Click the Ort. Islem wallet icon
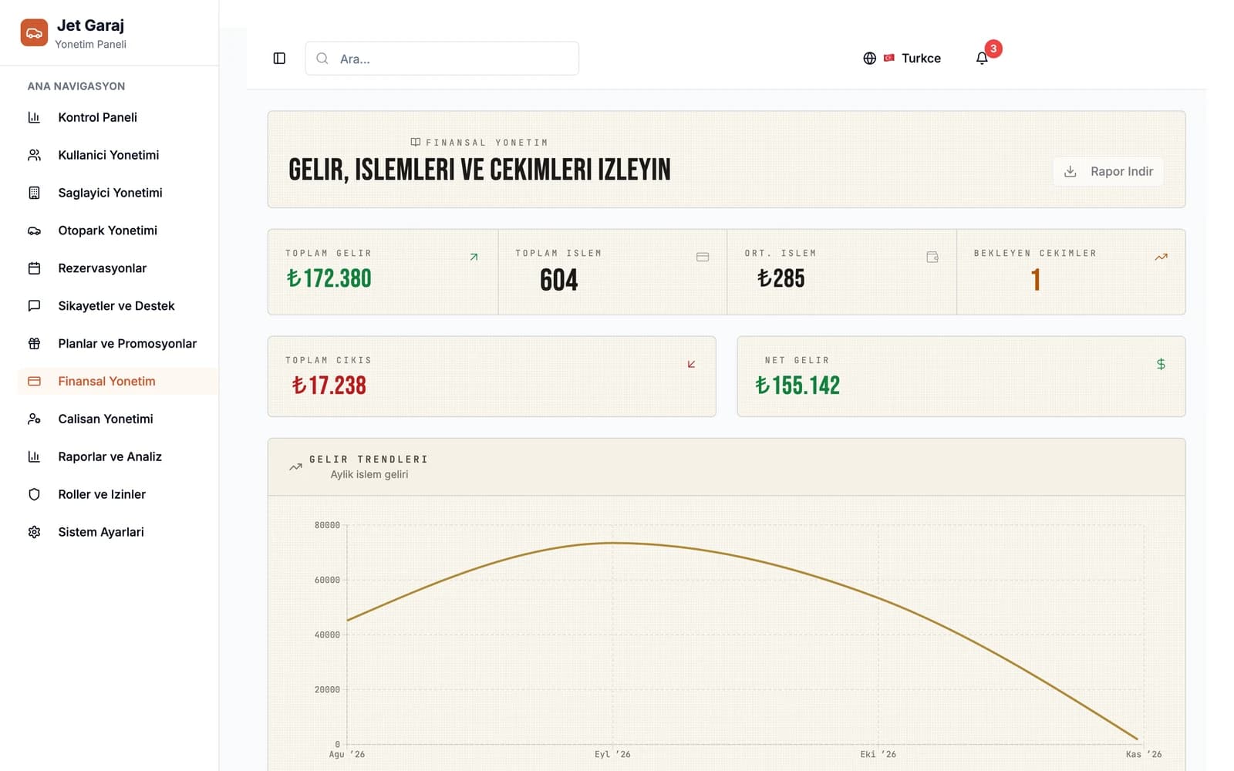The height and width of the screenshot is (771, 1234). pos(932,257)
